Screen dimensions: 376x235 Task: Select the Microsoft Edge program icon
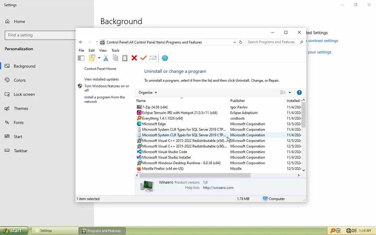point(139,124)
